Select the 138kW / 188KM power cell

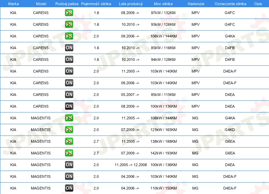pyautogui.click(x=163, y=141)
